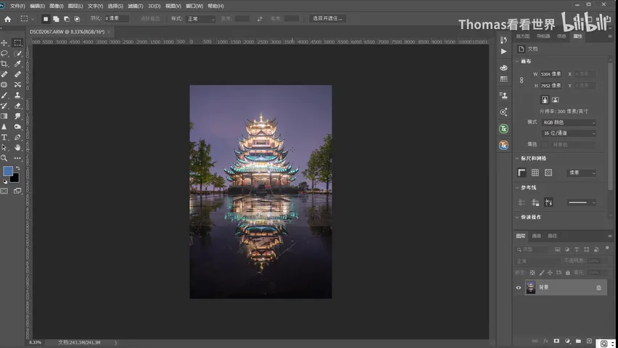Click the canvas width W field

click(551, 74)
